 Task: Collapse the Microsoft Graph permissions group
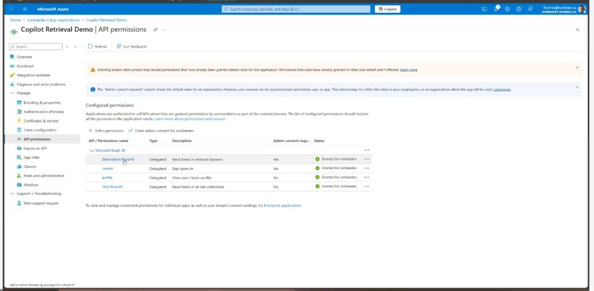pyautogui.click(x=91, y=150)
